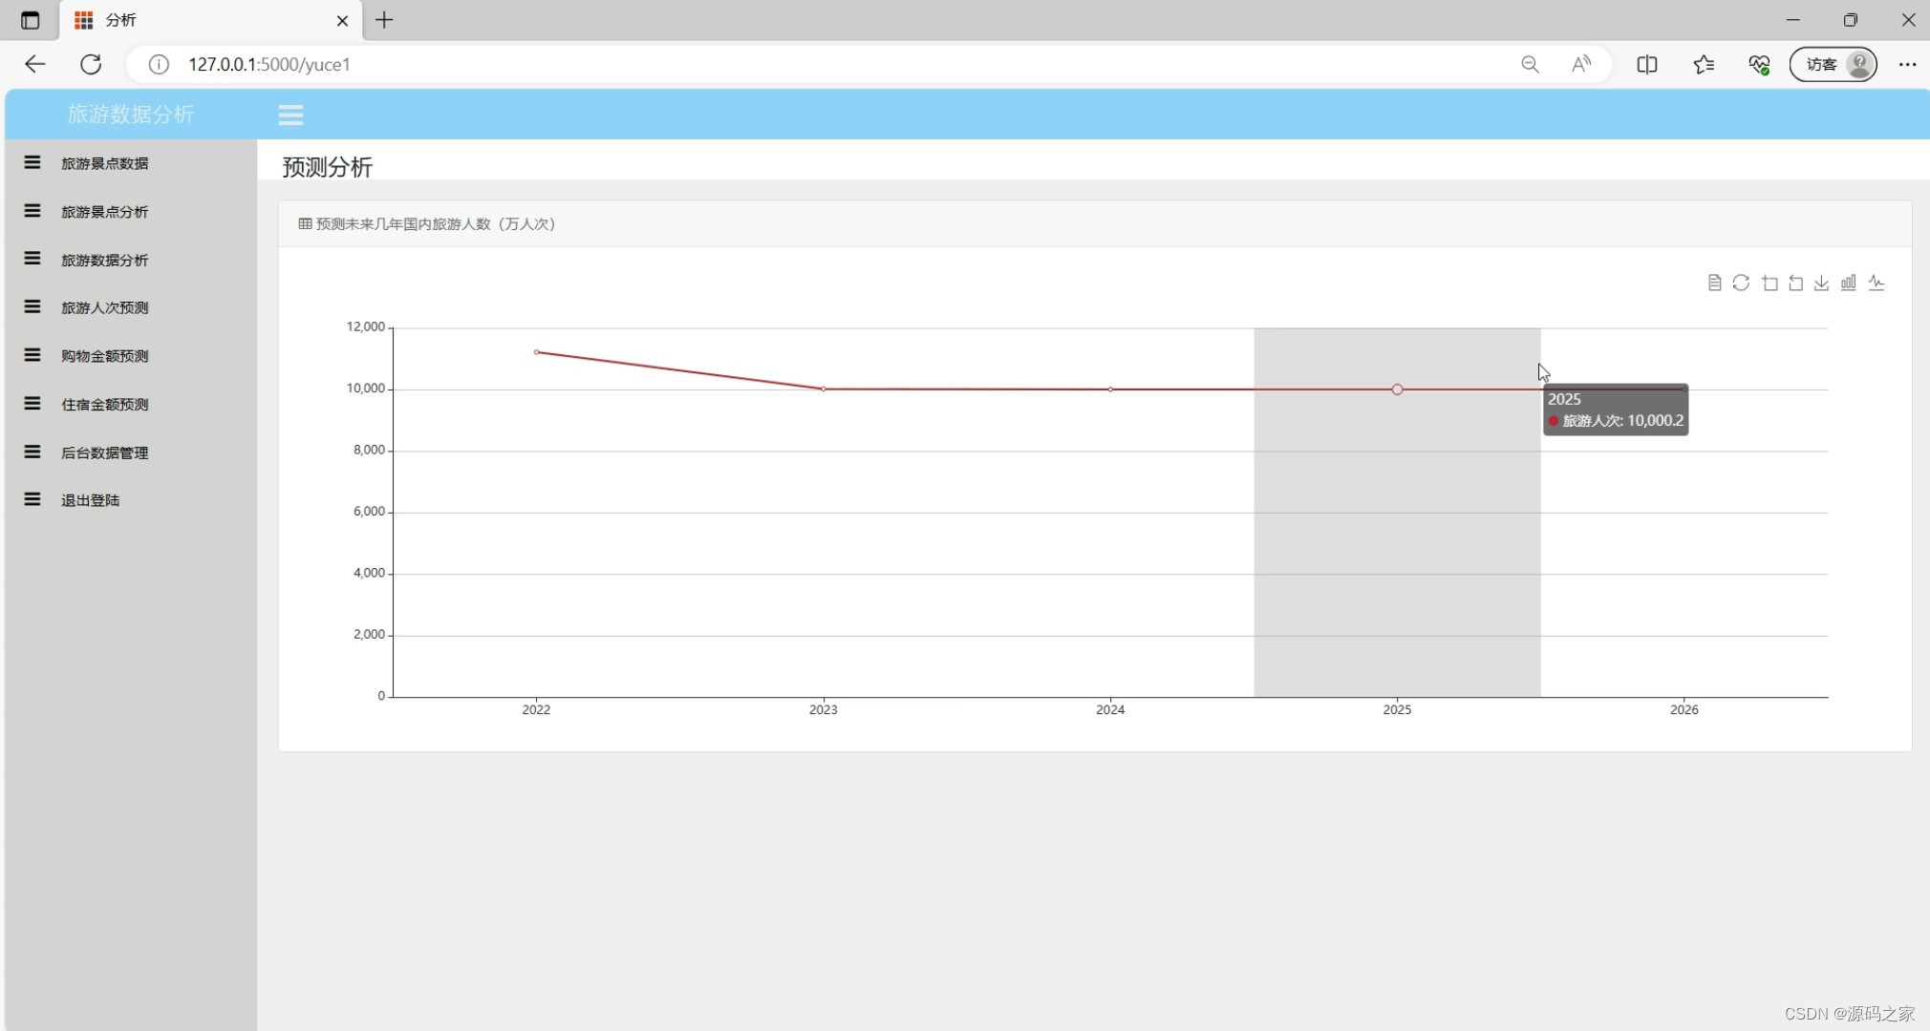The width and height of the screenshot is (1930, 1031).
Task: Click the chart restore/refresh icon
Action: pos(1741,283)
